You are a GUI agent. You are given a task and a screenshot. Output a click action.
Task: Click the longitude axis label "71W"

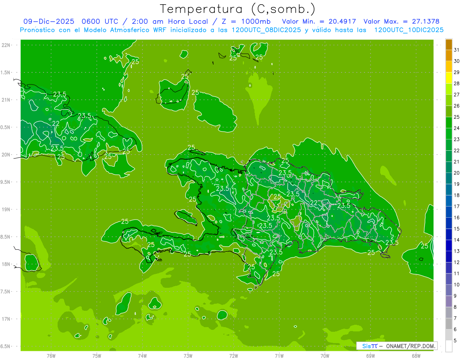point(279,355)
